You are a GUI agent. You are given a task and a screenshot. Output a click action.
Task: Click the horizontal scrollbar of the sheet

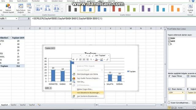pos(127,105)
